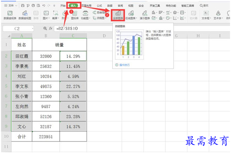The width and height of the screenshot is (232, 153).
Task: Click the 流程图 flowchart button
Action: coord(100,18)
